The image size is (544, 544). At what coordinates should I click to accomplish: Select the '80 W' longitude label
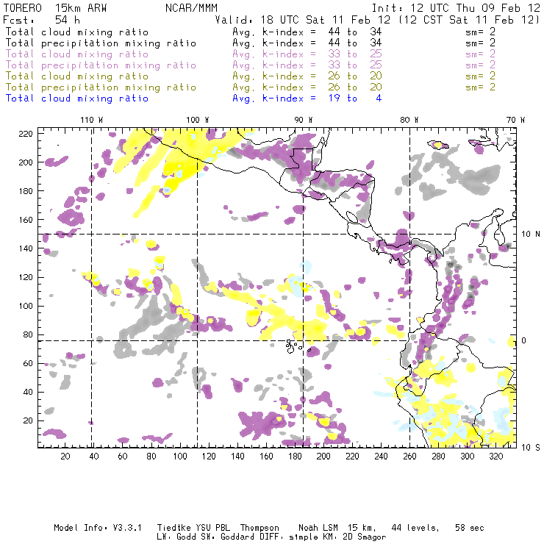pos(409,120)
